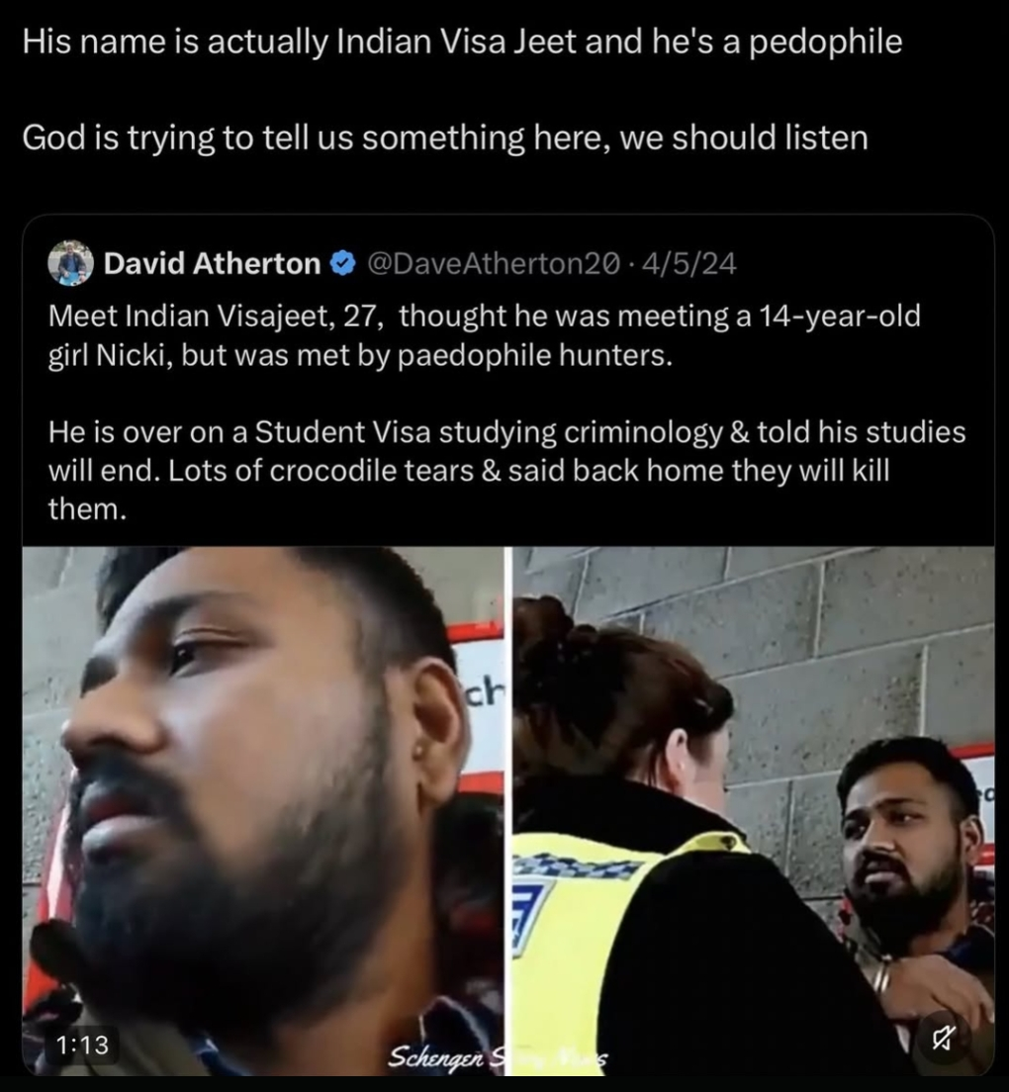Click the partial "ch" sign in the video
The width and height of the screenshot is (1009, 1092).
click(483, 692)
